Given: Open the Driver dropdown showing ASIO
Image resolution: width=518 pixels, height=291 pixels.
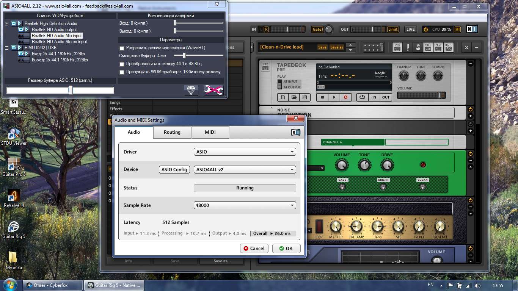Looking at the screenshot, I should (245, 152).
